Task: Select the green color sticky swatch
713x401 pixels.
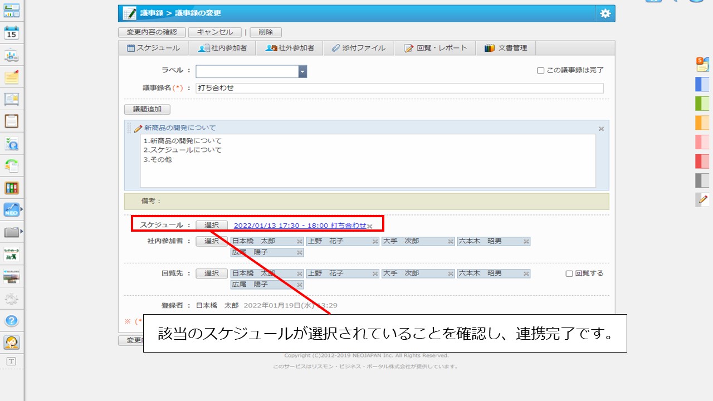Action: pos(702,103)
